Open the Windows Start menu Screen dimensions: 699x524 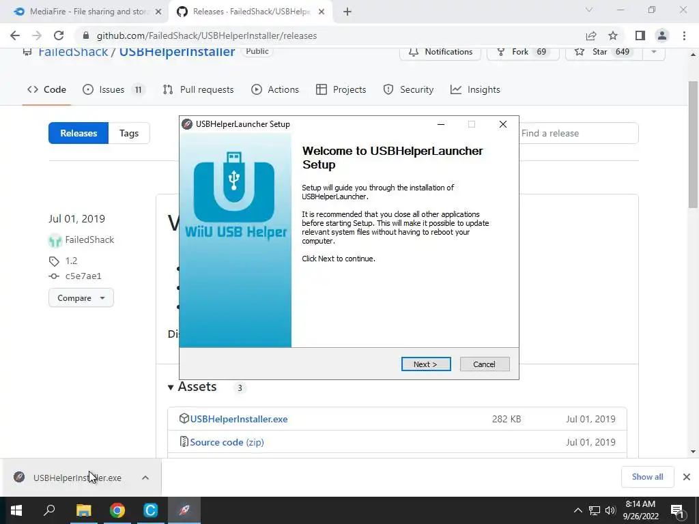tap(16, 510)
